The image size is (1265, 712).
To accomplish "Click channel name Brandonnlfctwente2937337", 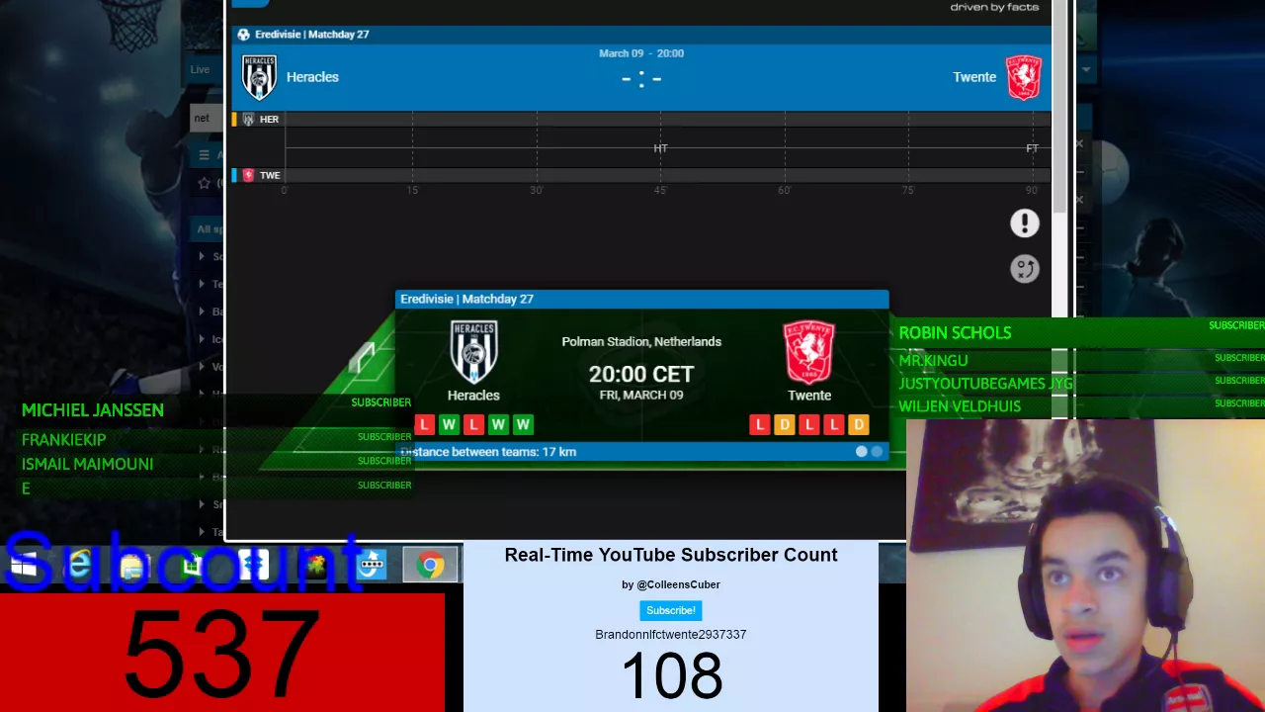I will 671,635.
